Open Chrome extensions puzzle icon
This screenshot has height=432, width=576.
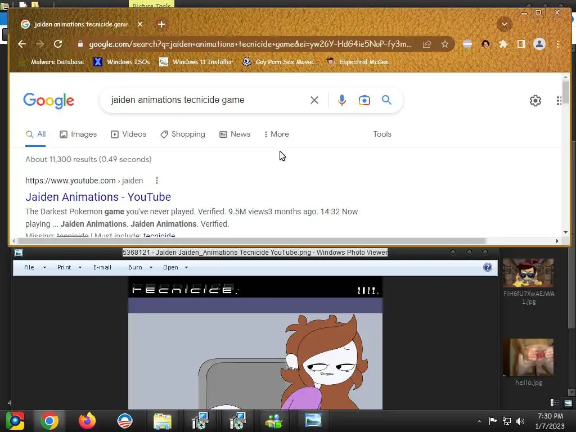click(x=503, y=44)
